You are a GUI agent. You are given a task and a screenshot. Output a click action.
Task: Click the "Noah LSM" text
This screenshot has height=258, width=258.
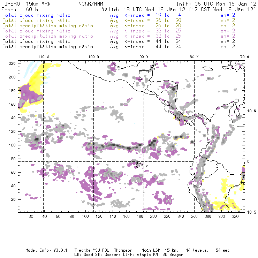click(151, 250)
